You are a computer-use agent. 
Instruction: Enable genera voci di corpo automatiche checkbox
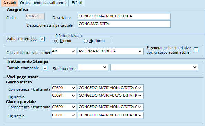tap(196, 50)
